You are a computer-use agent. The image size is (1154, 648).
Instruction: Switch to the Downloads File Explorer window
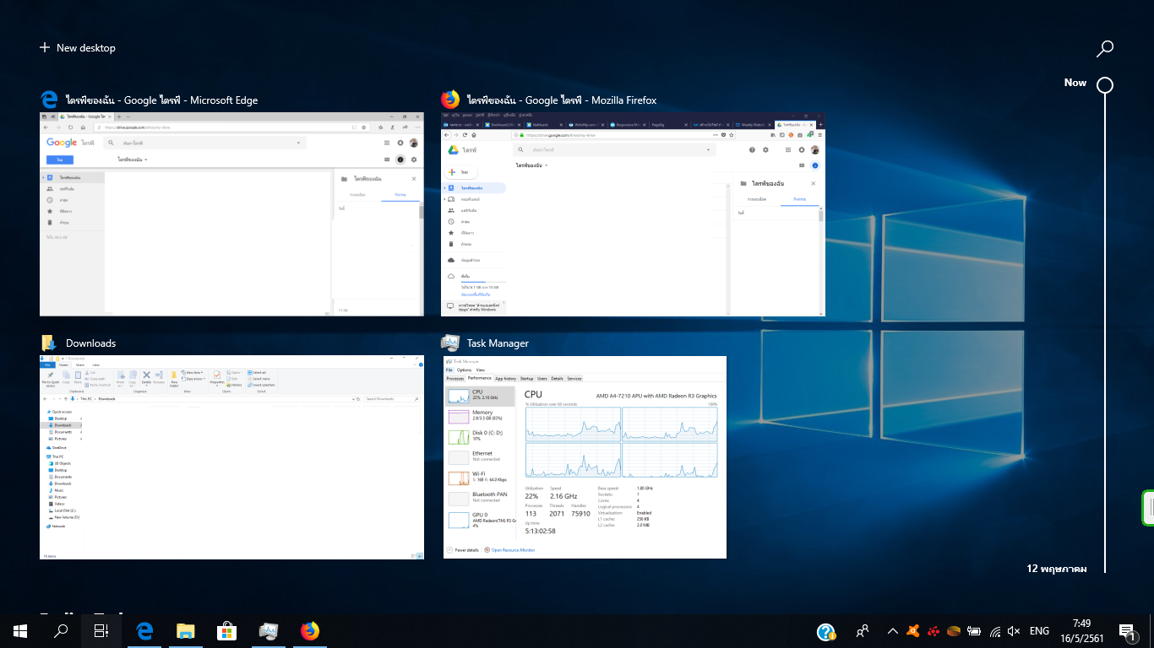coord(231,456)
